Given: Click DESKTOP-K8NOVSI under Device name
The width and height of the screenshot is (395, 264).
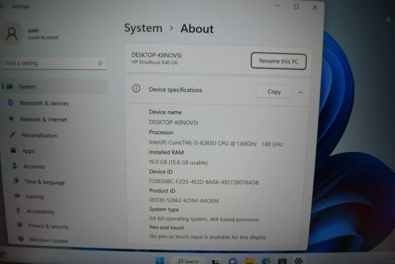Looking at the screenshot, I should point(173,122).
